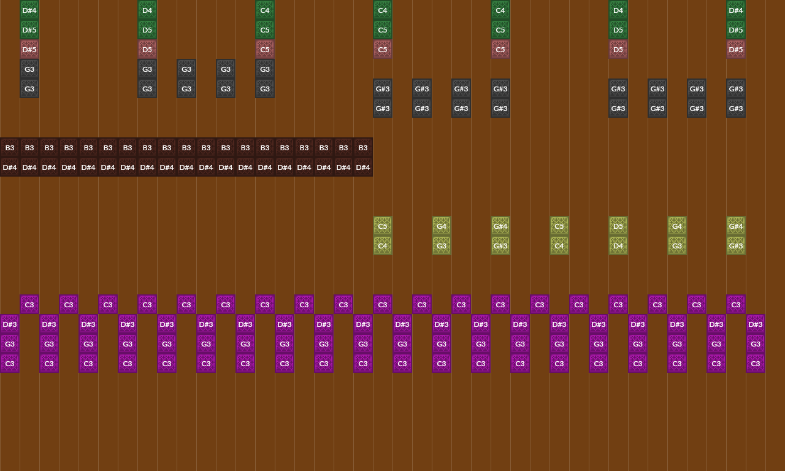Viewport: 785px width, 471px height.
Task: Select the rightmost purple G3 note block
Action: [756, 344]
